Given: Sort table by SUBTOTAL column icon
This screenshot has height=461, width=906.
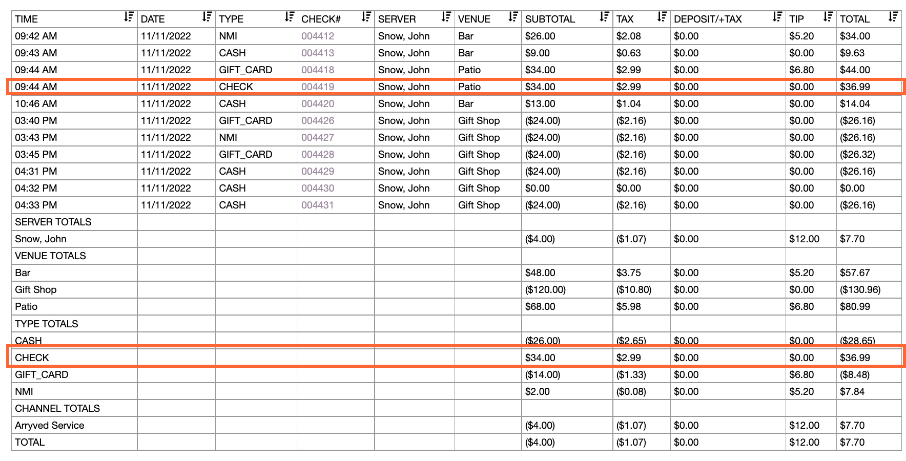Looking at the screenshot, I should click(x=604, y=17).
